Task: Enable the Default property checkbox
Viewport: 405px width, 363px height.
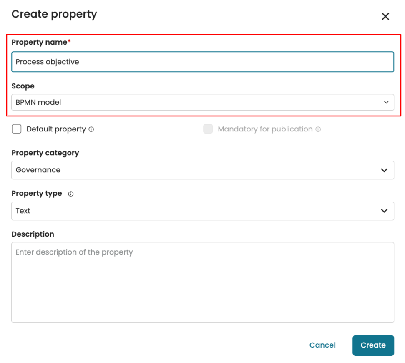Action: pyautogui.click(x=17, y=129)
